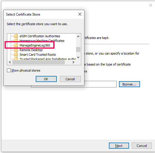Click the horizontal scroll left arrow
Screen dimensions: 155x153
point(10,62)
